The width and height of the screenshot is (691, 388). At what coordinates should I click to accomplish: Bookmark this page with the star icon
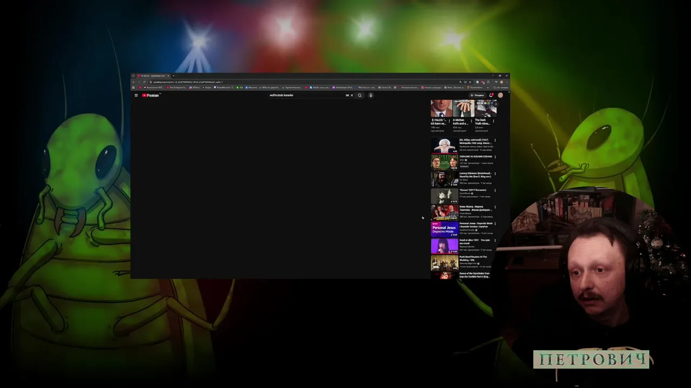pyautogui.click(x=470, y=82)
